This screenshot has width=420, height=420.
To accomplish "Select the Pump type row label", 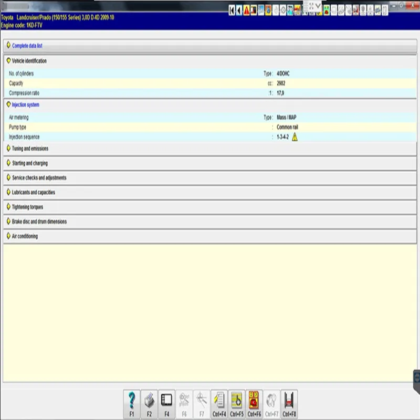I will tap(17, 127).
